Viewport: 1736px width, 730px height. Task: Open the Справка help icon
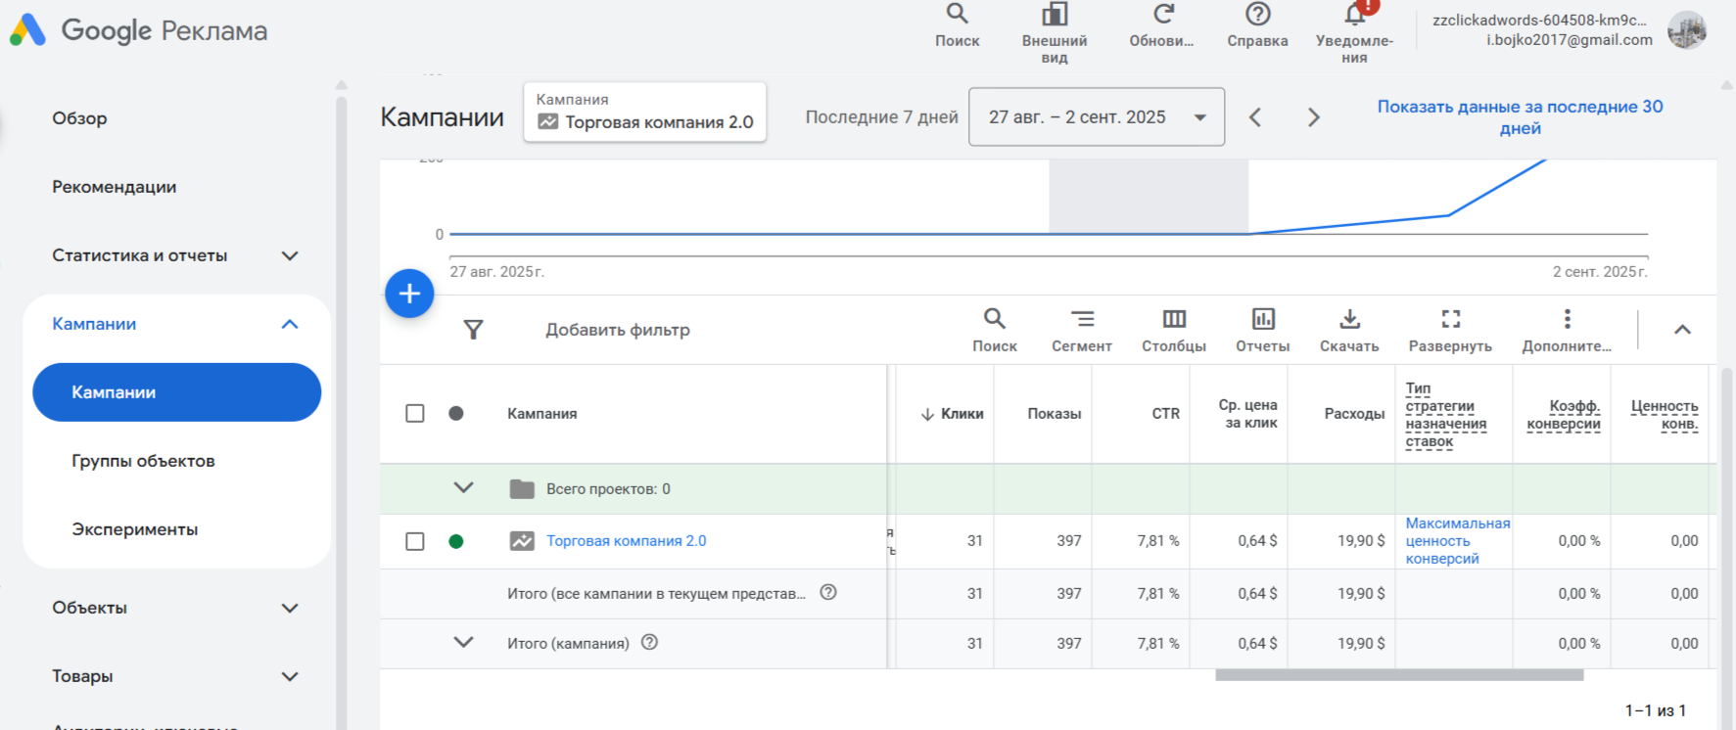pyautogui.click(x=1257, y=14)
